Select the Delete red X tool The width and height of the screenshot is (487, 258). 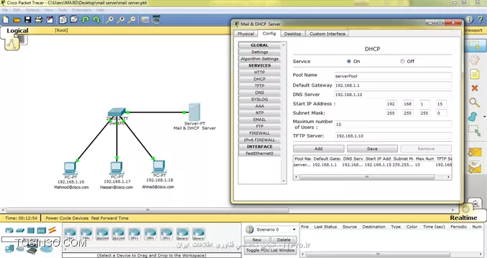coord(474,88)
